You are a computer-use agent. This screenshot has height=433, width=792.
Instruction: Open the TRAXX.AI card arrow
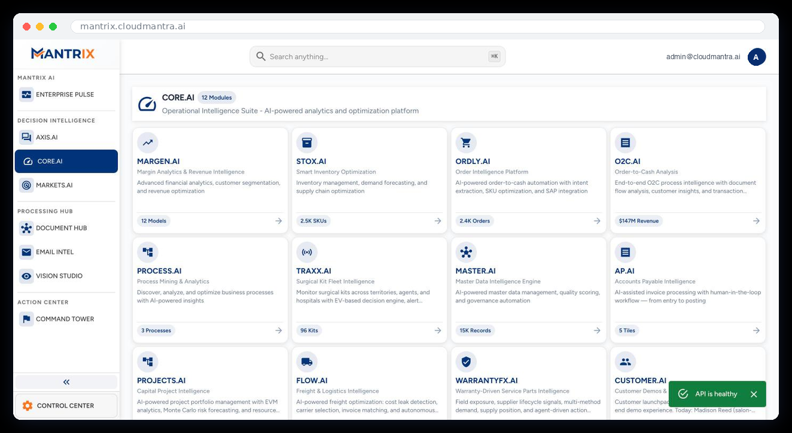tap(438, 330)
